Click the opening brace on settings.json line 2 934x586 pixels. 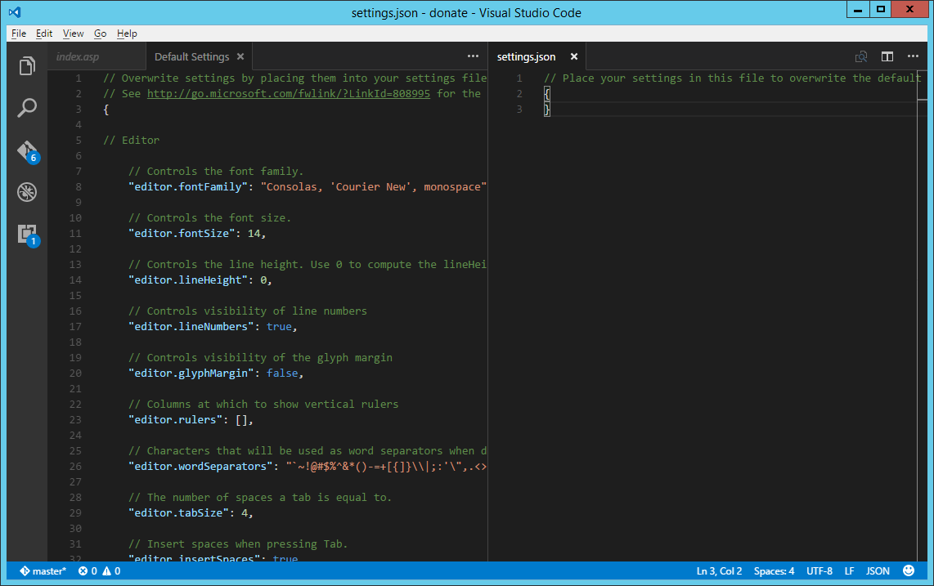[547, 93]
